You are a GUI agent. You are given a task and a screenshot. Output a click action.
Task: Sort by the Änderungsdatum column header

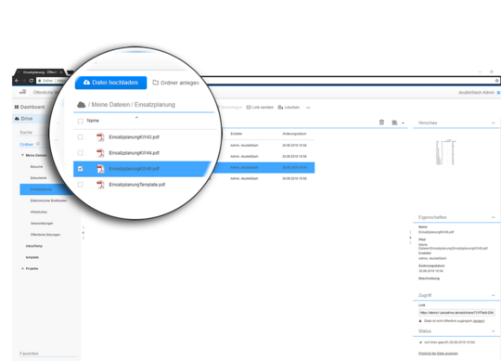(x=294, y=134)
